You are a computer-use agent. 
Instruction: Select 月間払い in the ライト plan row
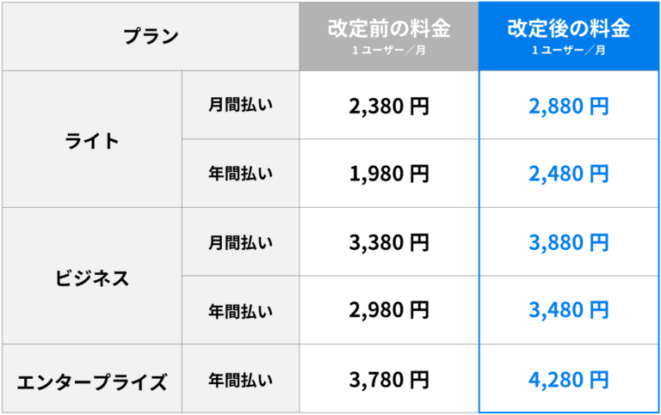241,106
